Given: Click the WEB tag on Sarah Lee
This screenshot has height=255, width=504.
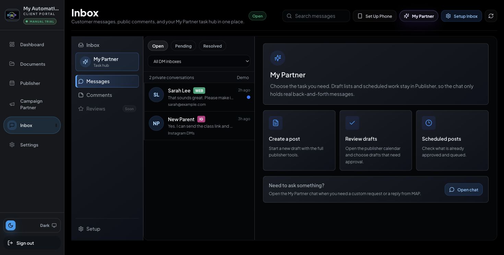Looking at the screenshot, I should pyautogui.click(x=199, y=91).
